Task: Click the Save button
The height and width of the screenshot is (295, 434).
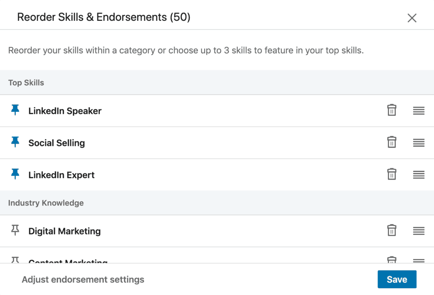Action: pos(397,279)
